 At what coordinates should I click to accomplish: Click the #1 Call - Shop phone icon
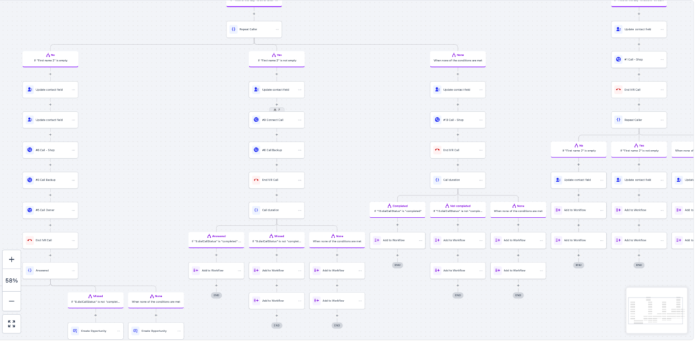coord(618,59)
